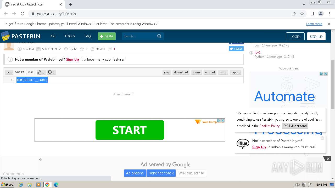Dismiss the Chrome update notification bar
This screenshot has height=188, width=335.
point(329,24)
